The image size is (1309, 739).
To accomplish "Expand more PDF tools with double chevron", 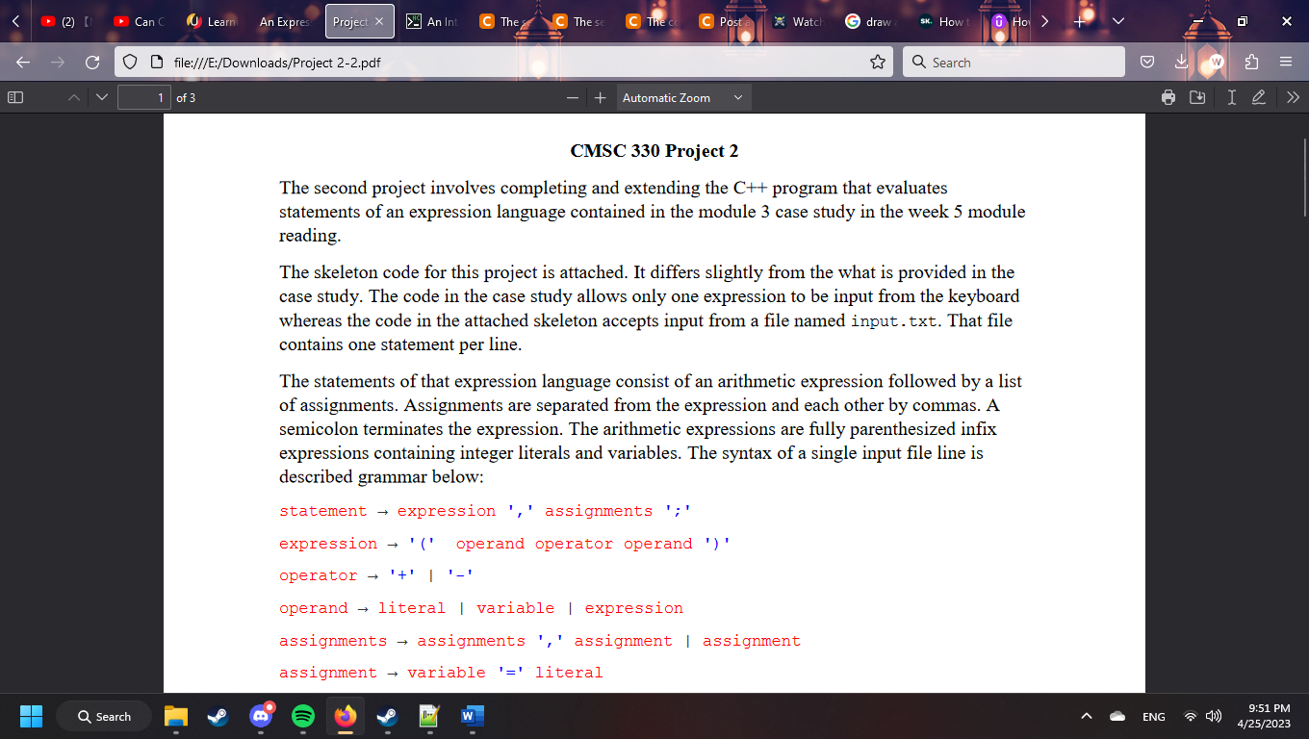I will click(x=1293, y=96).
